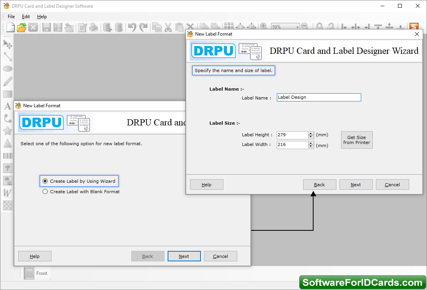Increase Label Height with up spinner arrow
427x290 pixels.
[x=311, y=133]
